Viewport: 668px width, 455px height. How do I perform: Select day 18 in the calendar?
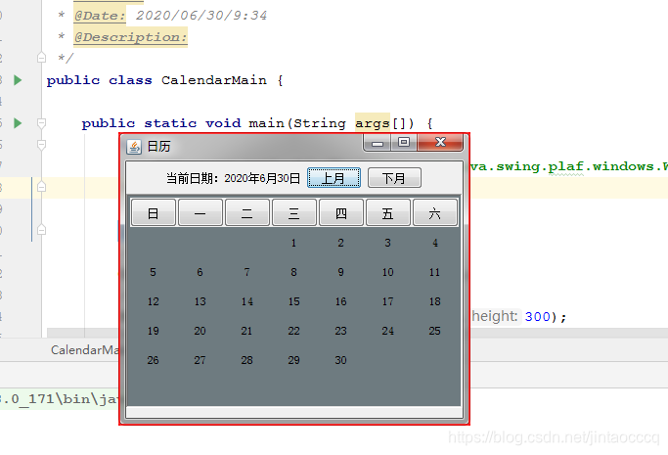pos(434,301)
